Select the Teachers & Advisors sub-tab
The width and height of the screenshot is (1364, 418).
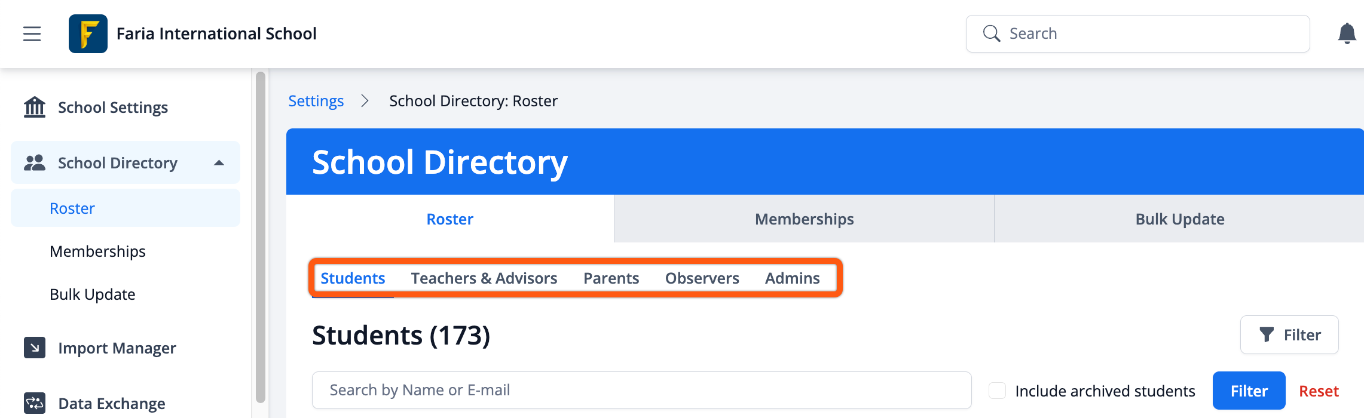coord(484,278)
